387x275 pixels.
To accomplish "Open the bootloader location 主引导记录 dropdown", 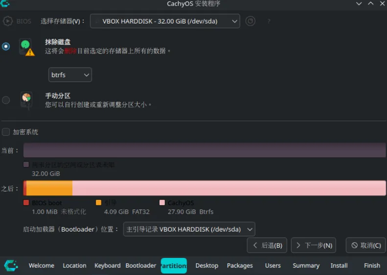I will pos(189,229).
